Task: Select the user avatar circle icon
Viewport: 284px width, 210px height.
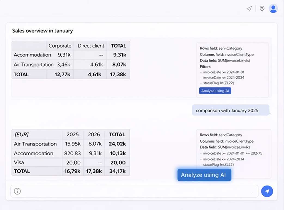Action: [273, 8]
